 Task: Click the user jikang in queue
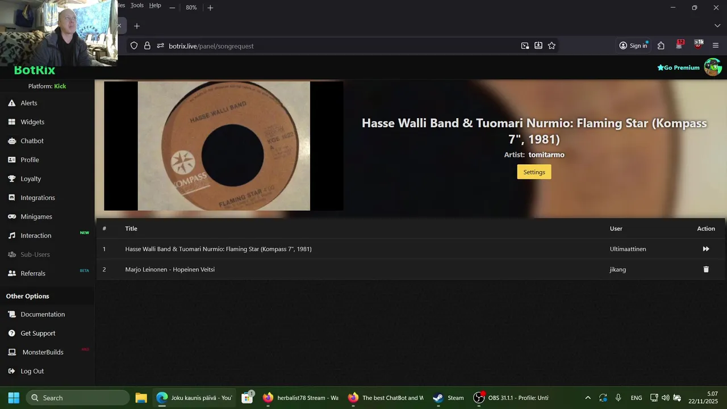(617, 269)
